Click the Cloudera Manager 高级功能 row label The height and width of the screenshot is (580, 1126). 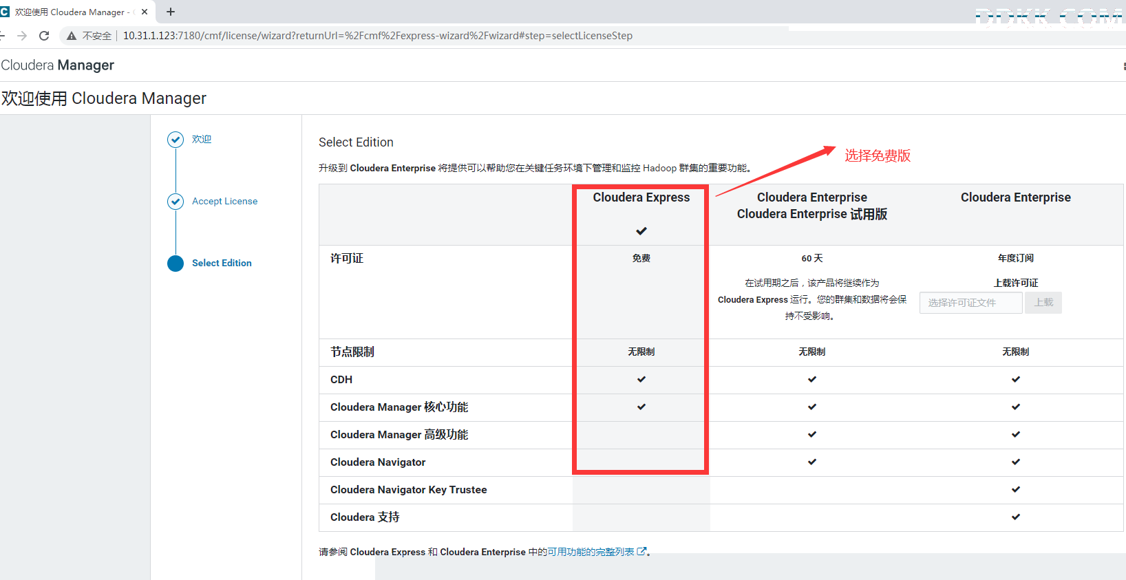[x=399, y=434]
